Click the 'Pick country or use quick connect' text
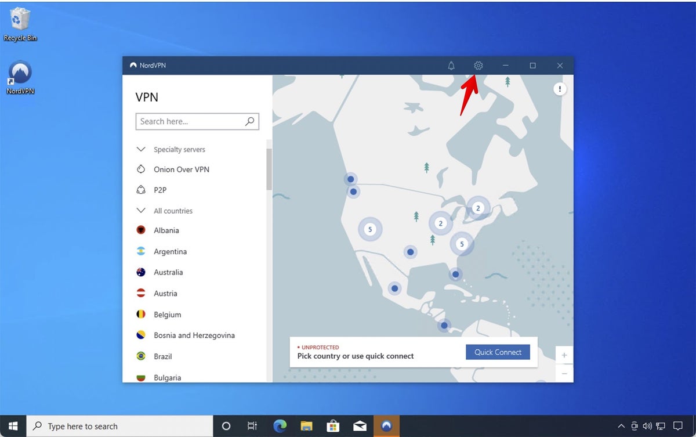Viewport: 696px width, 437px height. pos(356,356)
